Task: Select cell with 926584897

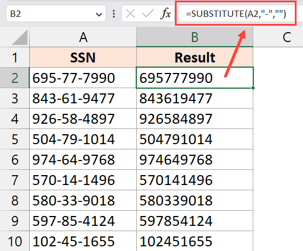Action: 195,118
